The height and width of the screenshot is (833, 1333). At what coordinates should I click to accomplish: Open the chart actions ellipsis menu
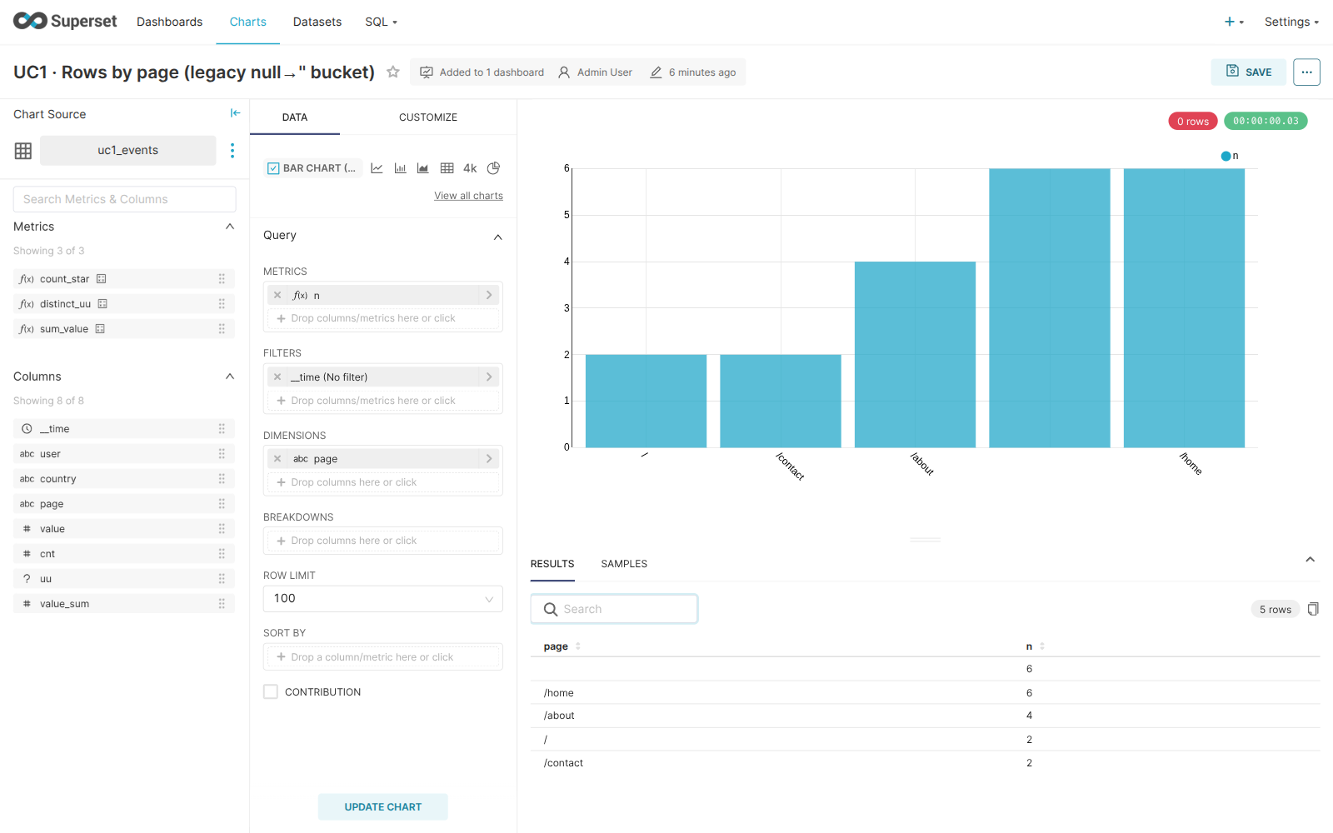[1306, 72]
